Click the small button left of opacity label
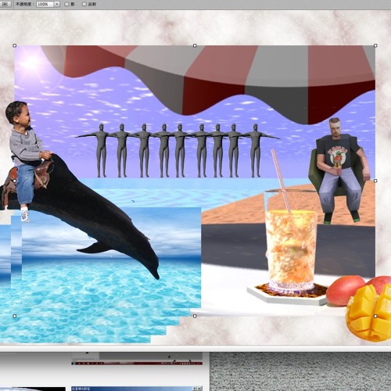The height and width of the screenshot is (391, 391). click(x=5, y=4)
